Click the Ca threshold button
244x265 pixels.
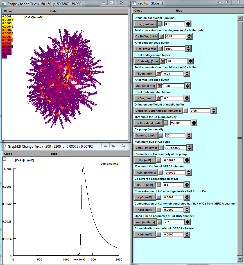[148, 123]
